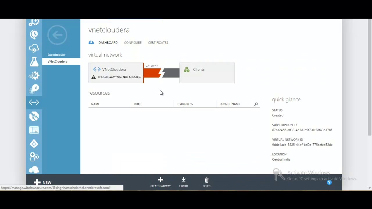
Task: Open the blue help question mark
Action: coord(329,182)
